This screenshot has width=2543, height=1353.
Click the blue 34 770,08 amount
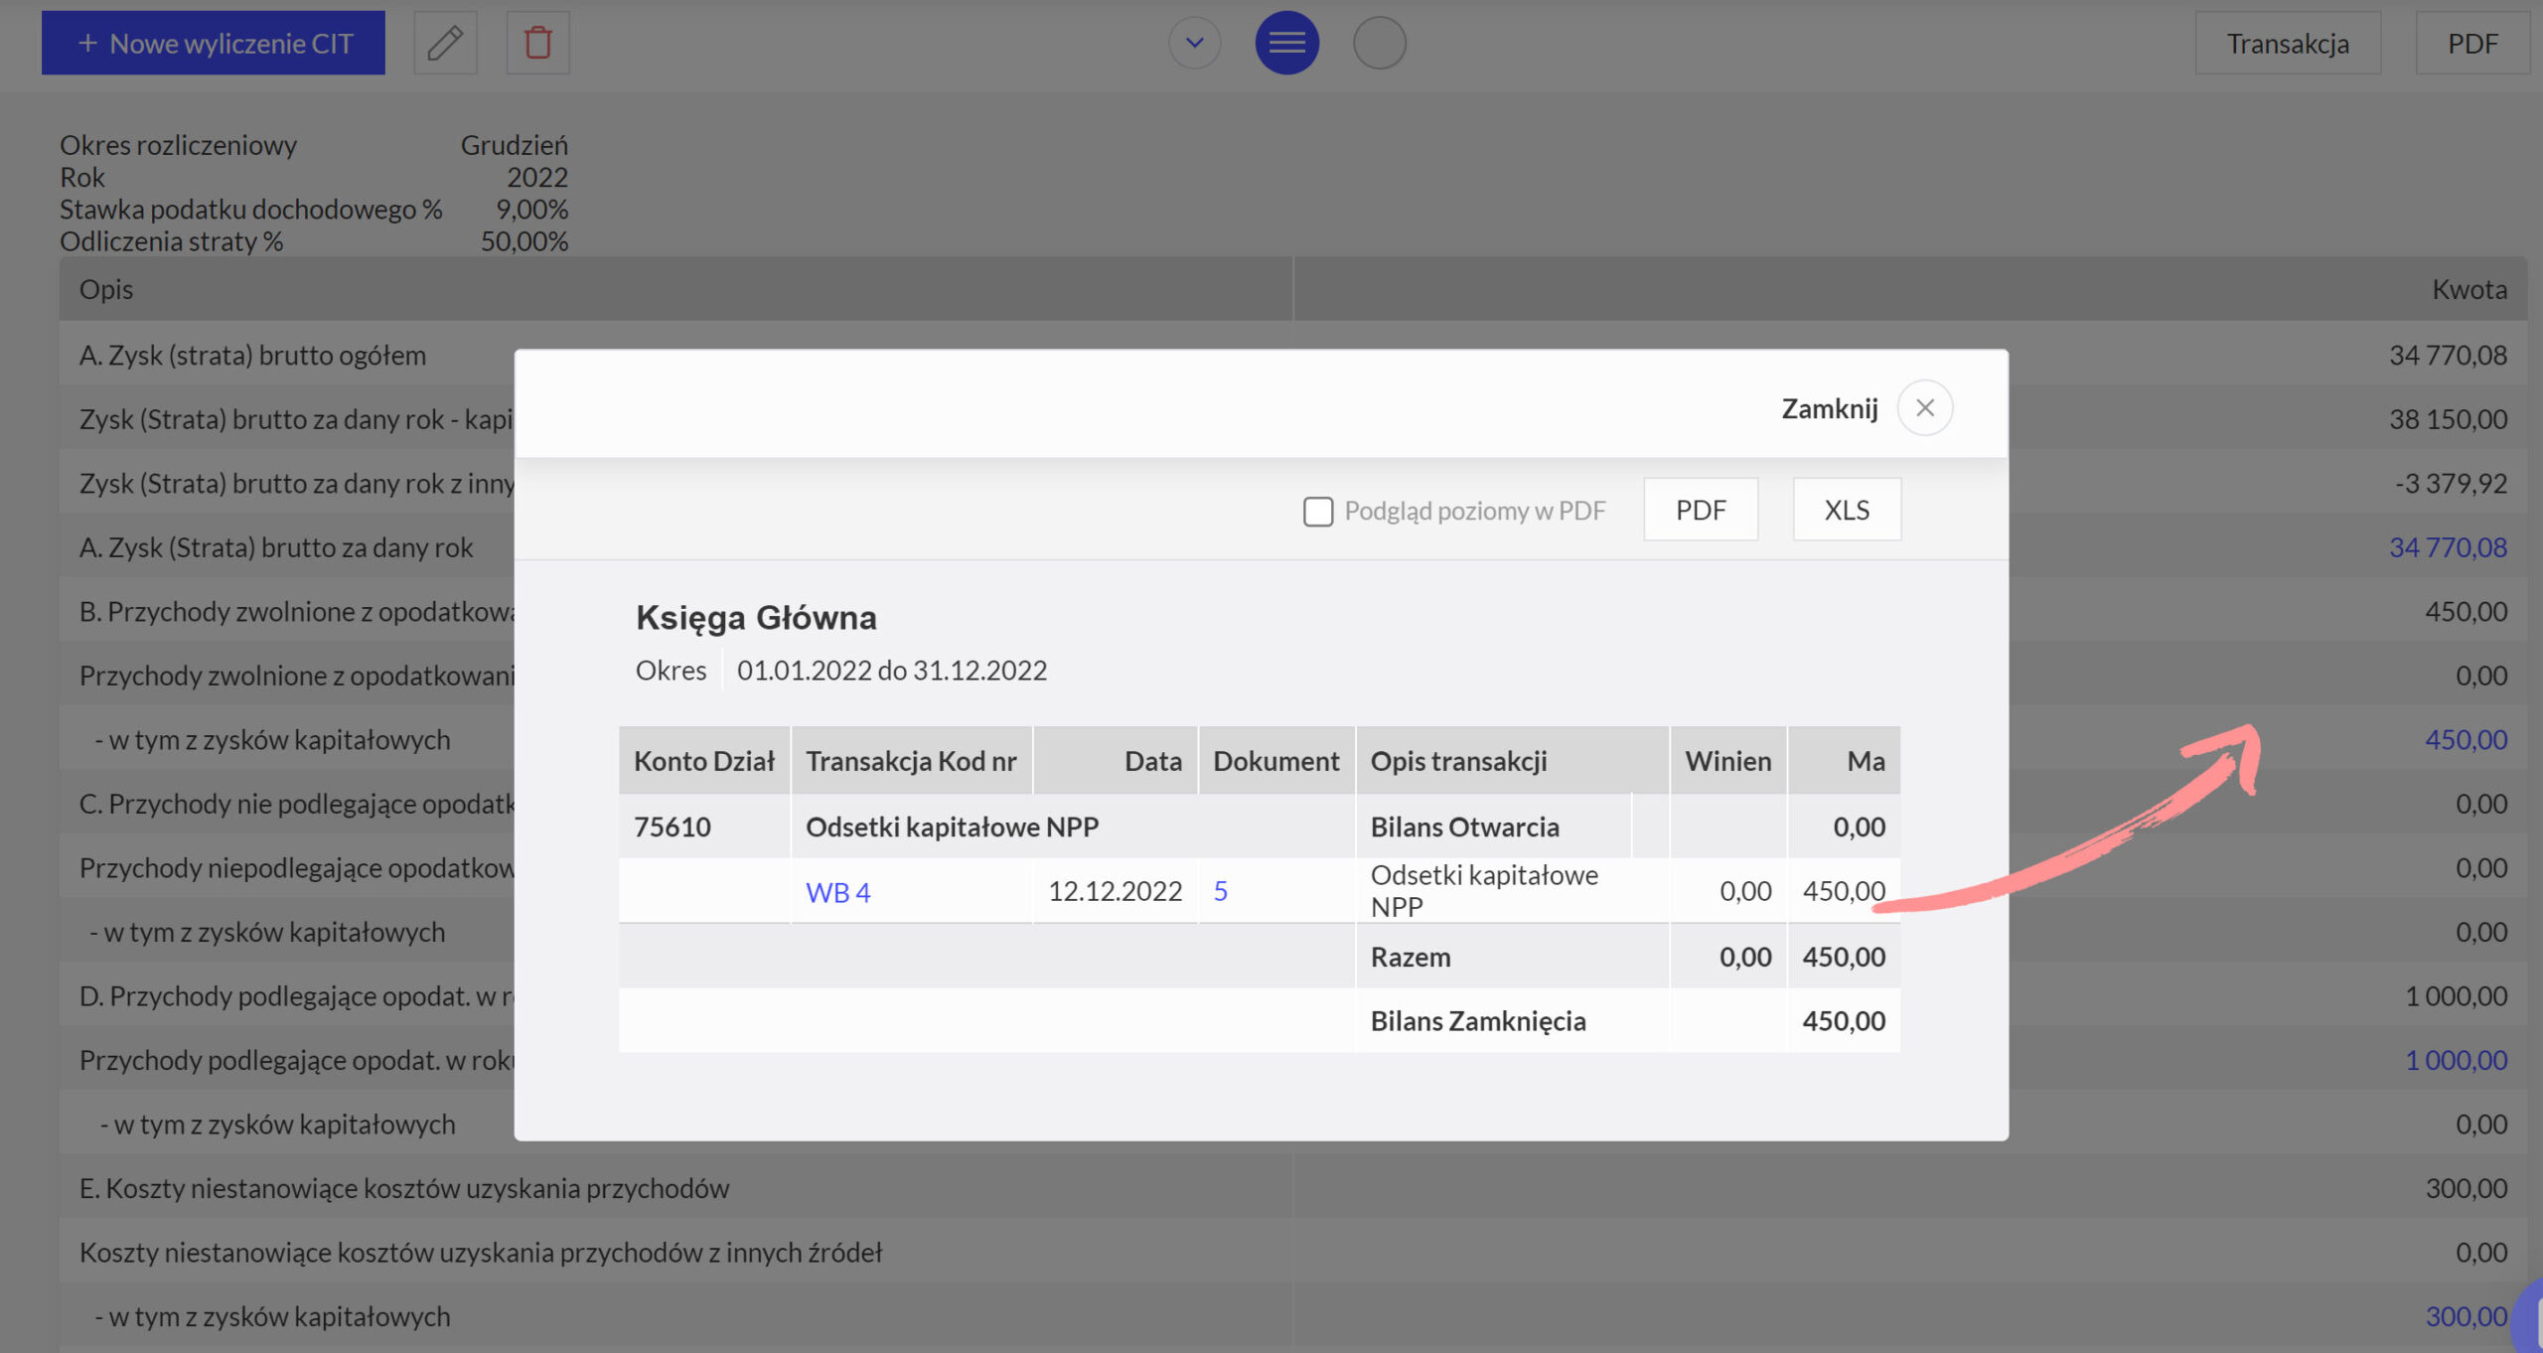(x=2448, y=546)
